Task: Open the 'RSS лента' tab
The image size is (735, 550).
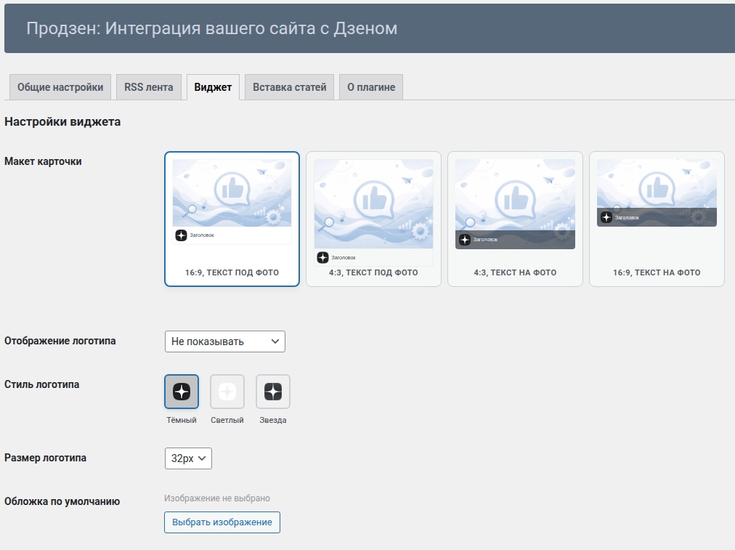Action: pos(149,87)
